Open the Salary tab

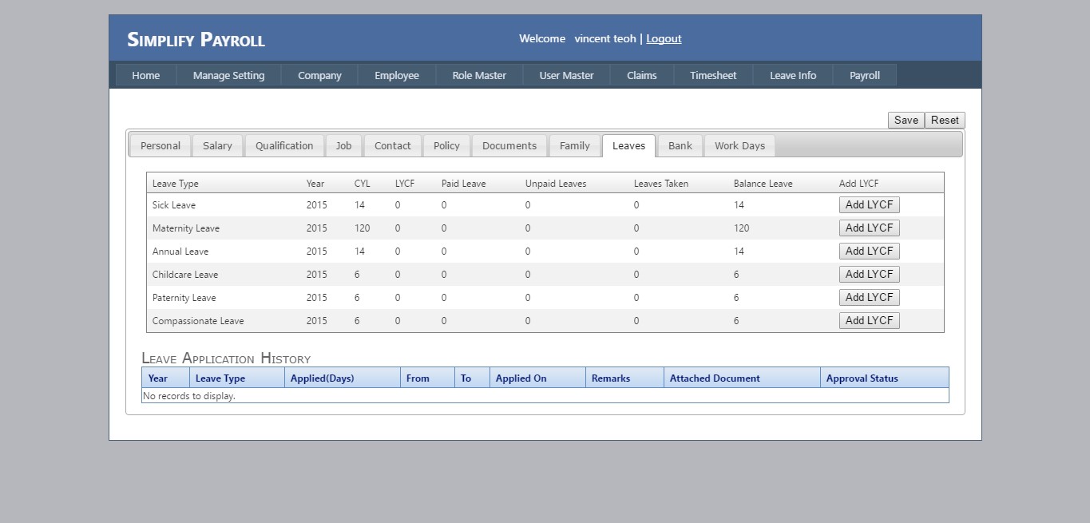pos(217,146)
